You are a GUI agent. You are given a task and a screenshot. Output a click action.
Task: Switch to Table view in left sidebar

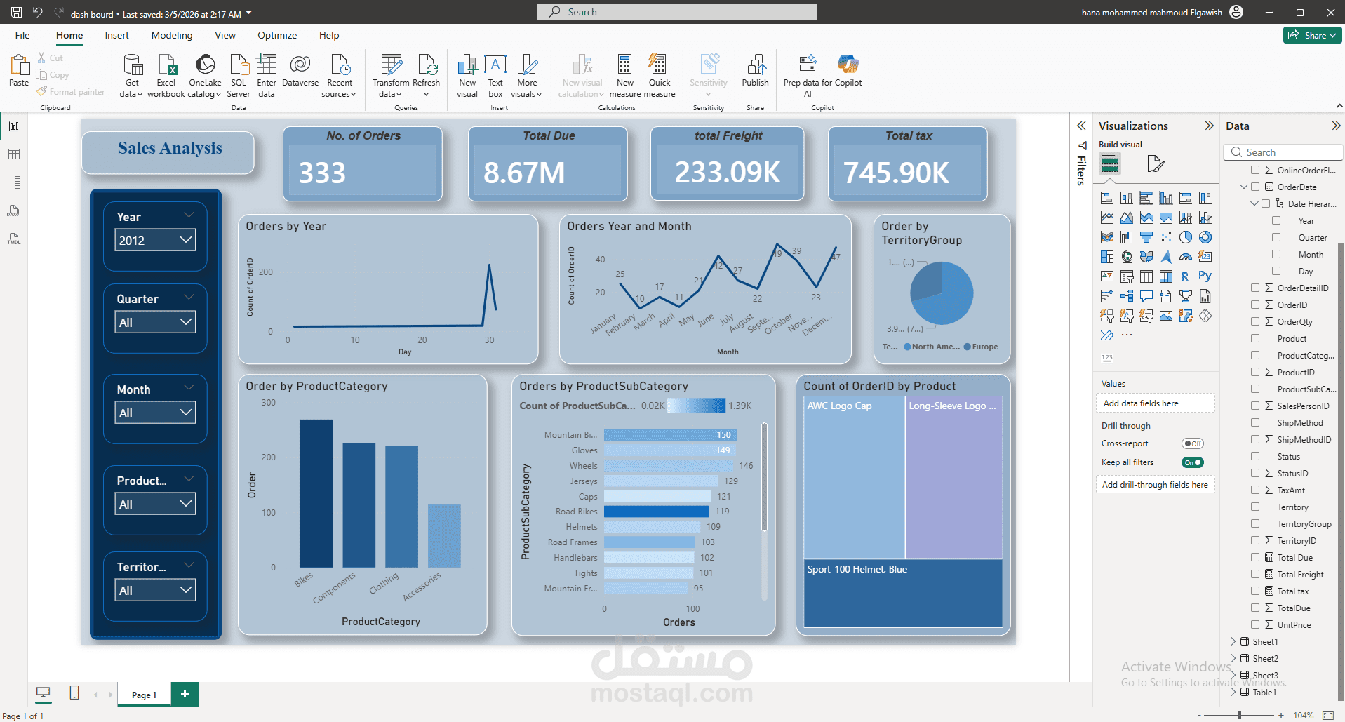pos(14,154)
